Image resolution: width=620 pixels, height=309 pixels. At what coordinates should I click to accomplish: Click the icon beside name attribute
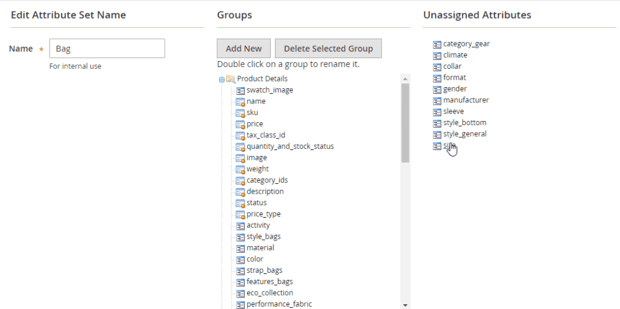[x=240, y=102]
